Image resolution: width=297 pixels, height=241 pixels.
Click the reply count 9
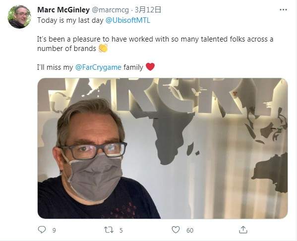(54, 231)
